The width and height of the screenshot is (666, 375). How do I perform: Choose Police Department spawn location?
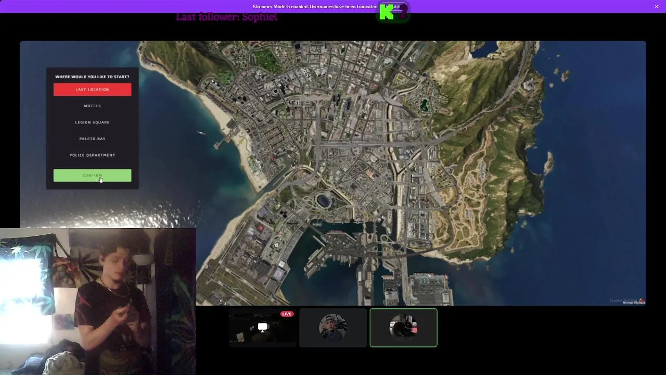(x=92, y=155)
